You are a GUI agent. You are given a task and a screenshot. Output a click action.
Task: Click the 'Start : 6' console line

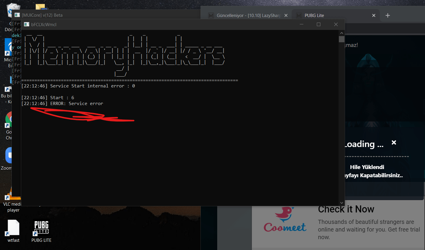(48, 98)
